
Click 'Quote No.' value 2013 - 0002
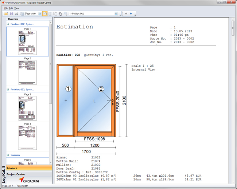[x=184, y=39]
